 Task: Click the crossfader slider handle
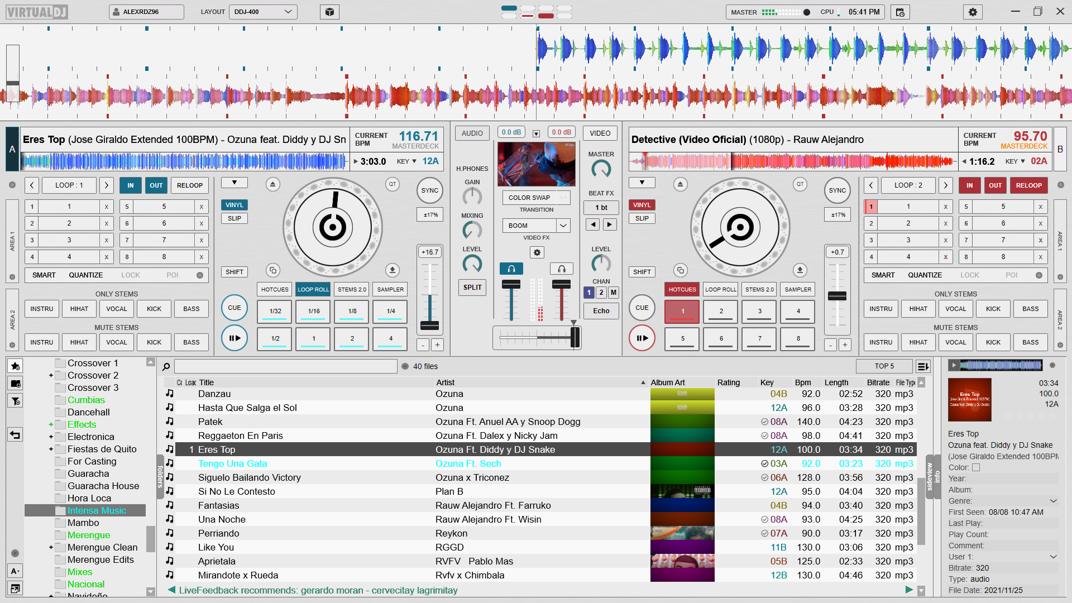(x=575, y=337)
